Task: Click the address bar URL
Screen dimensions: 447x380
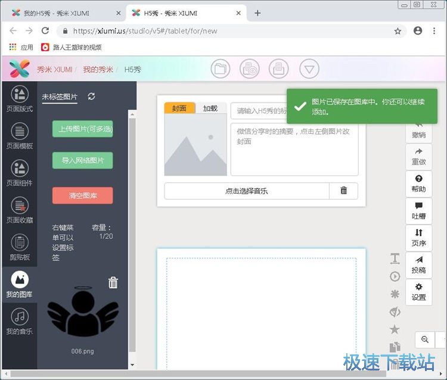Action: coord(145,31)
